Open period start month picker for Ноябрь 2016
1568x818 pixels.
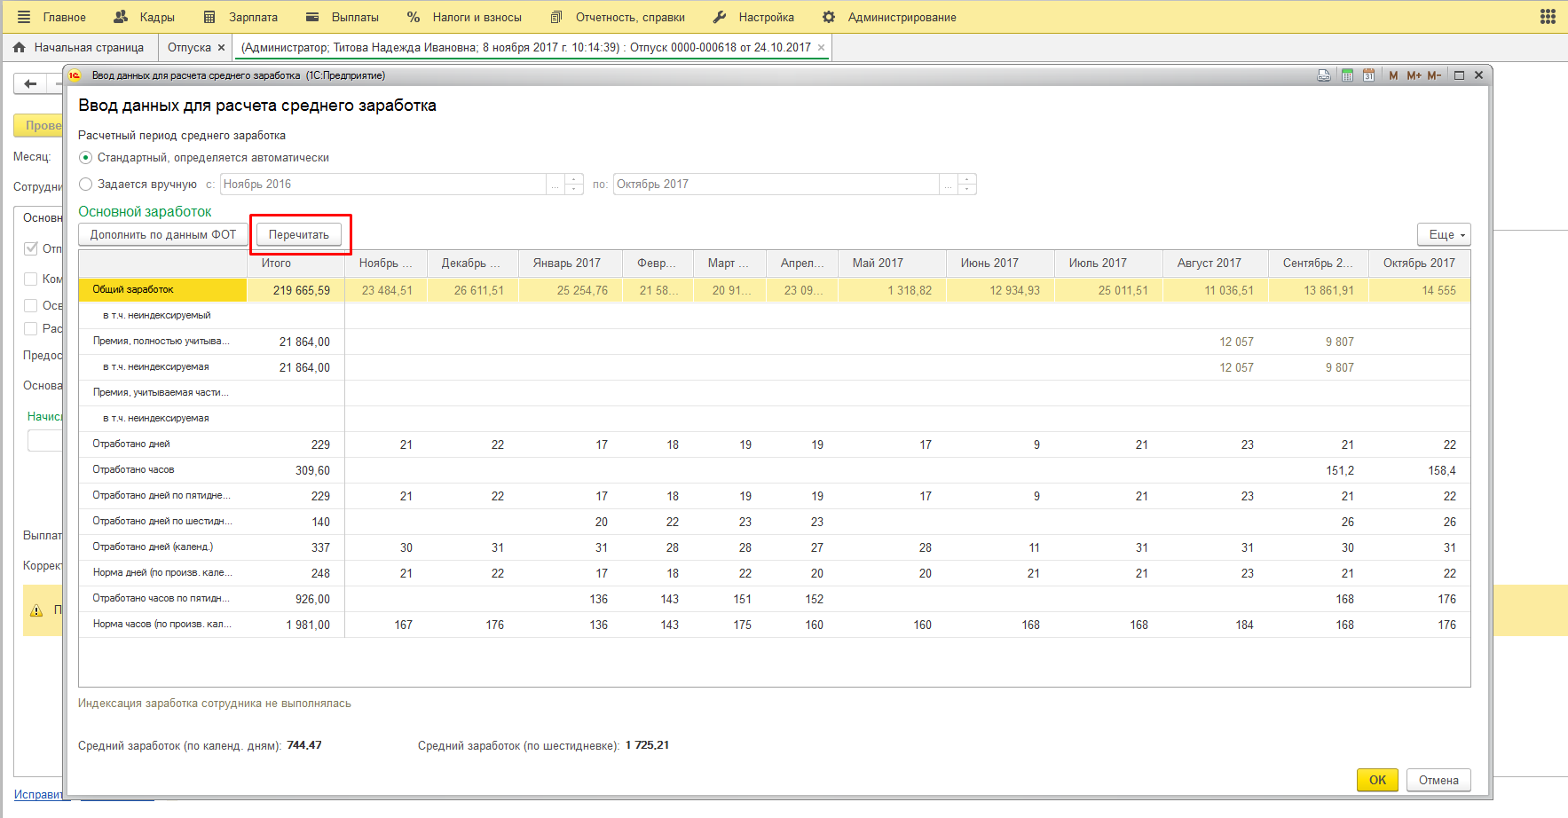click(x=555, y=185)
